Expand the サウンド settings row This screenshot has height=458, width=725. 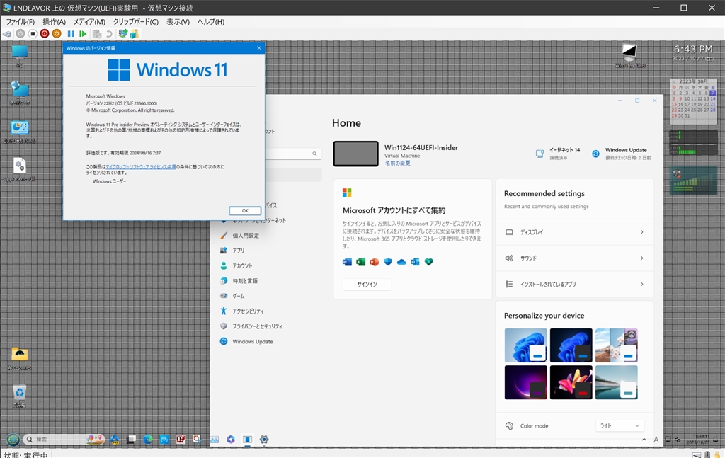pyautogui.click(x=575, y=258)
